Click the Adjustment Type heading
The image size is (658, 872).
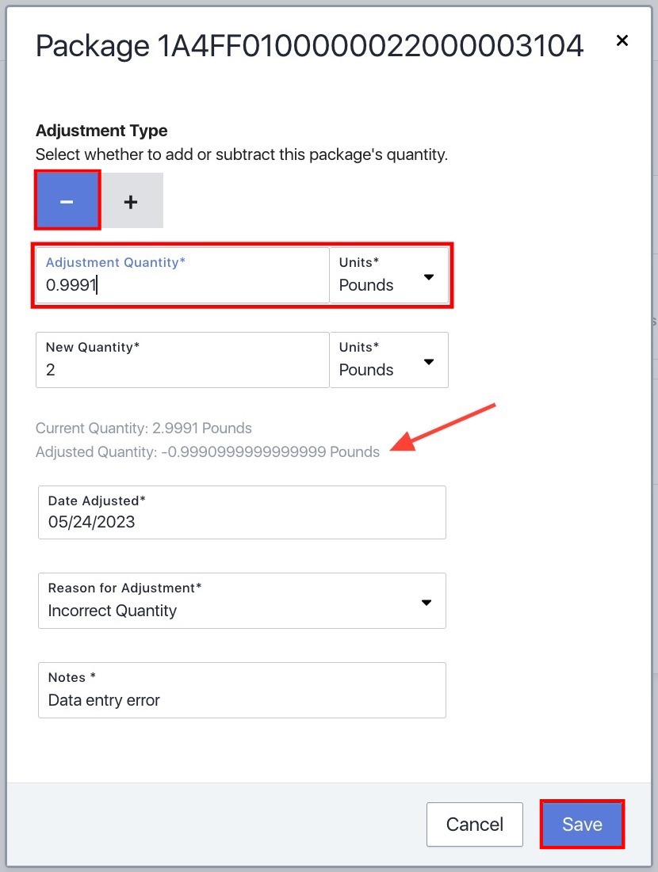click(x=101, y=131)
